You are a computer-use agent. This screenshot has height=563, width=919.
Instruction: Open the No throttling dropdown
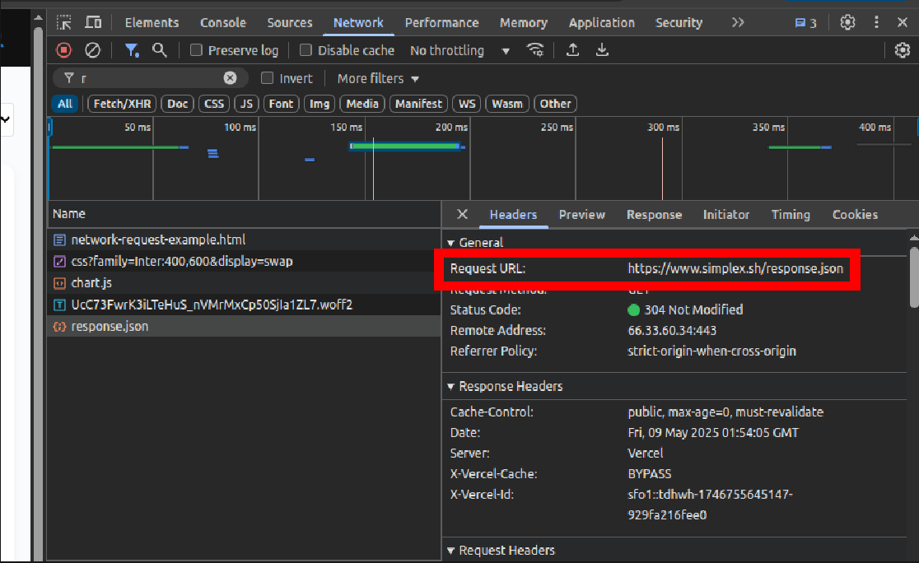click(x=459, y=50)
